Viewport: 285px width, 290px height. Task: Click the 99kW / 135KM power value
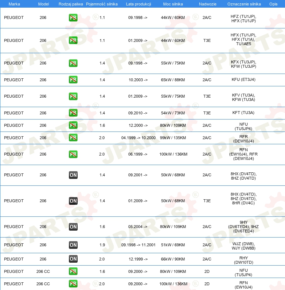(173, 138)
